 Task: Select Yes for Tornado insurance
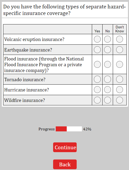tap(97, 79)
